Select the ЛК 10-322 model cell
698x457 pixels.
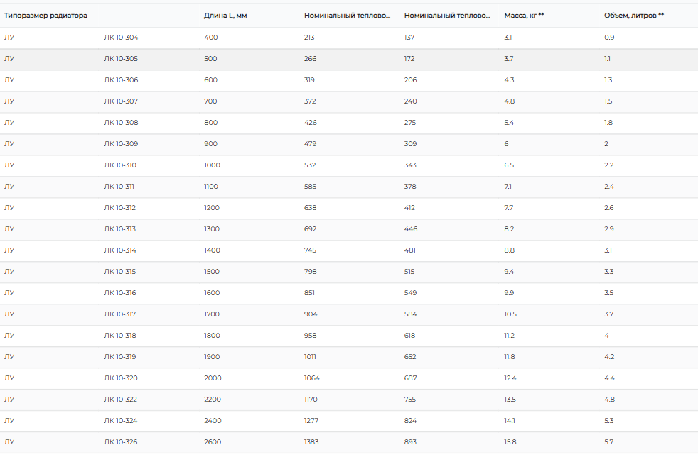[121, 400]
